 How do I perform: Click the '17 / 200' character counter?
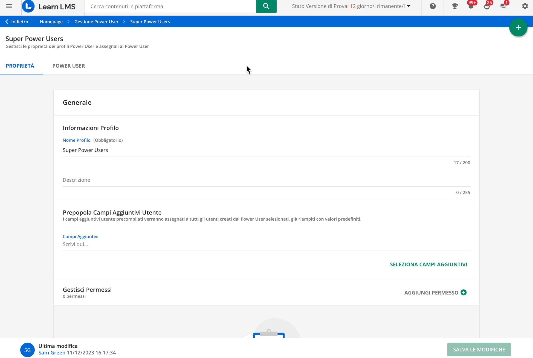pyautogui.click(x=462, y=163)
